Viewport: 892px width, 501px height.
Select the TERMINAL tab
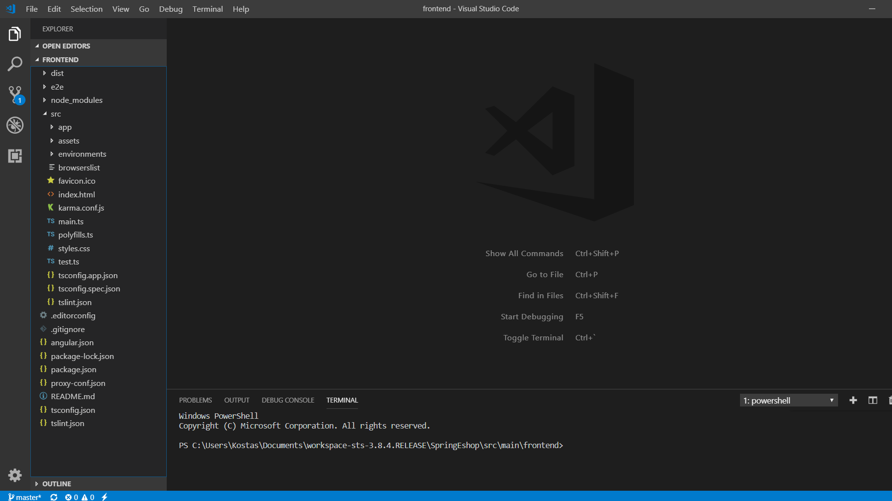342,400
